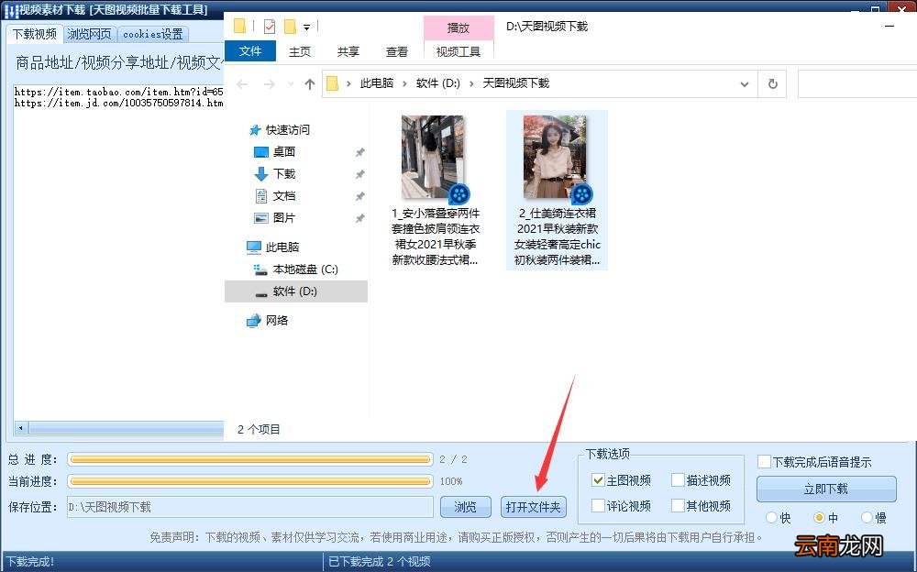Image resolution: width=917 pixels, height=572 pixels.
Task: Open 网络 in the navigation pane
Action: [x=277, y=321]
